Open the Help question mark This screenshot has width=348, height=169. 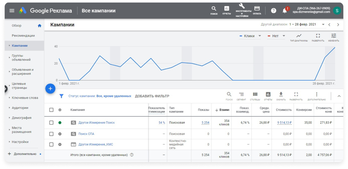coord(274,11)
